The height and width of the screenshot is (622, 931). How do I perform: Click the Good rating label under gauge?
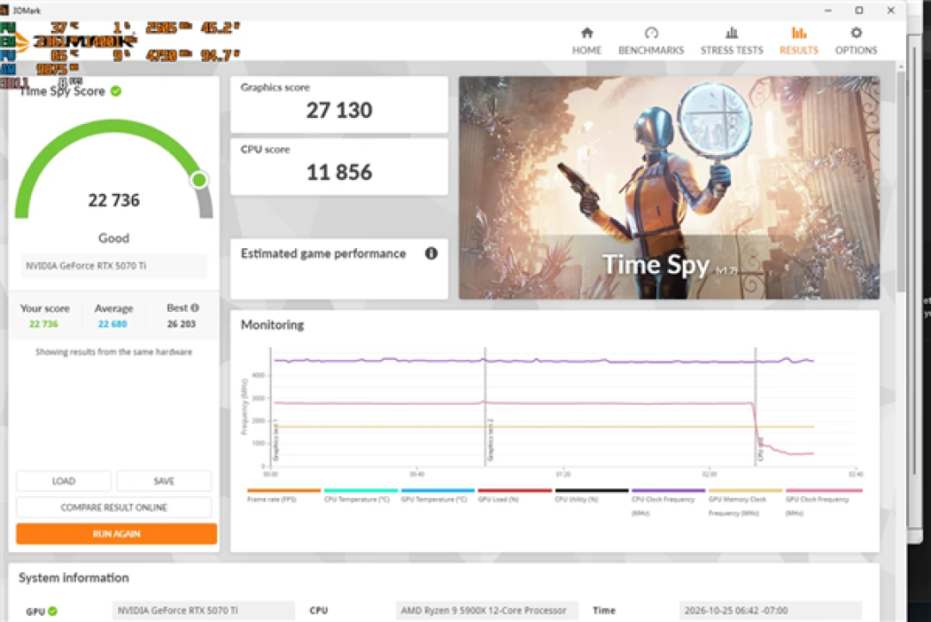114,238
